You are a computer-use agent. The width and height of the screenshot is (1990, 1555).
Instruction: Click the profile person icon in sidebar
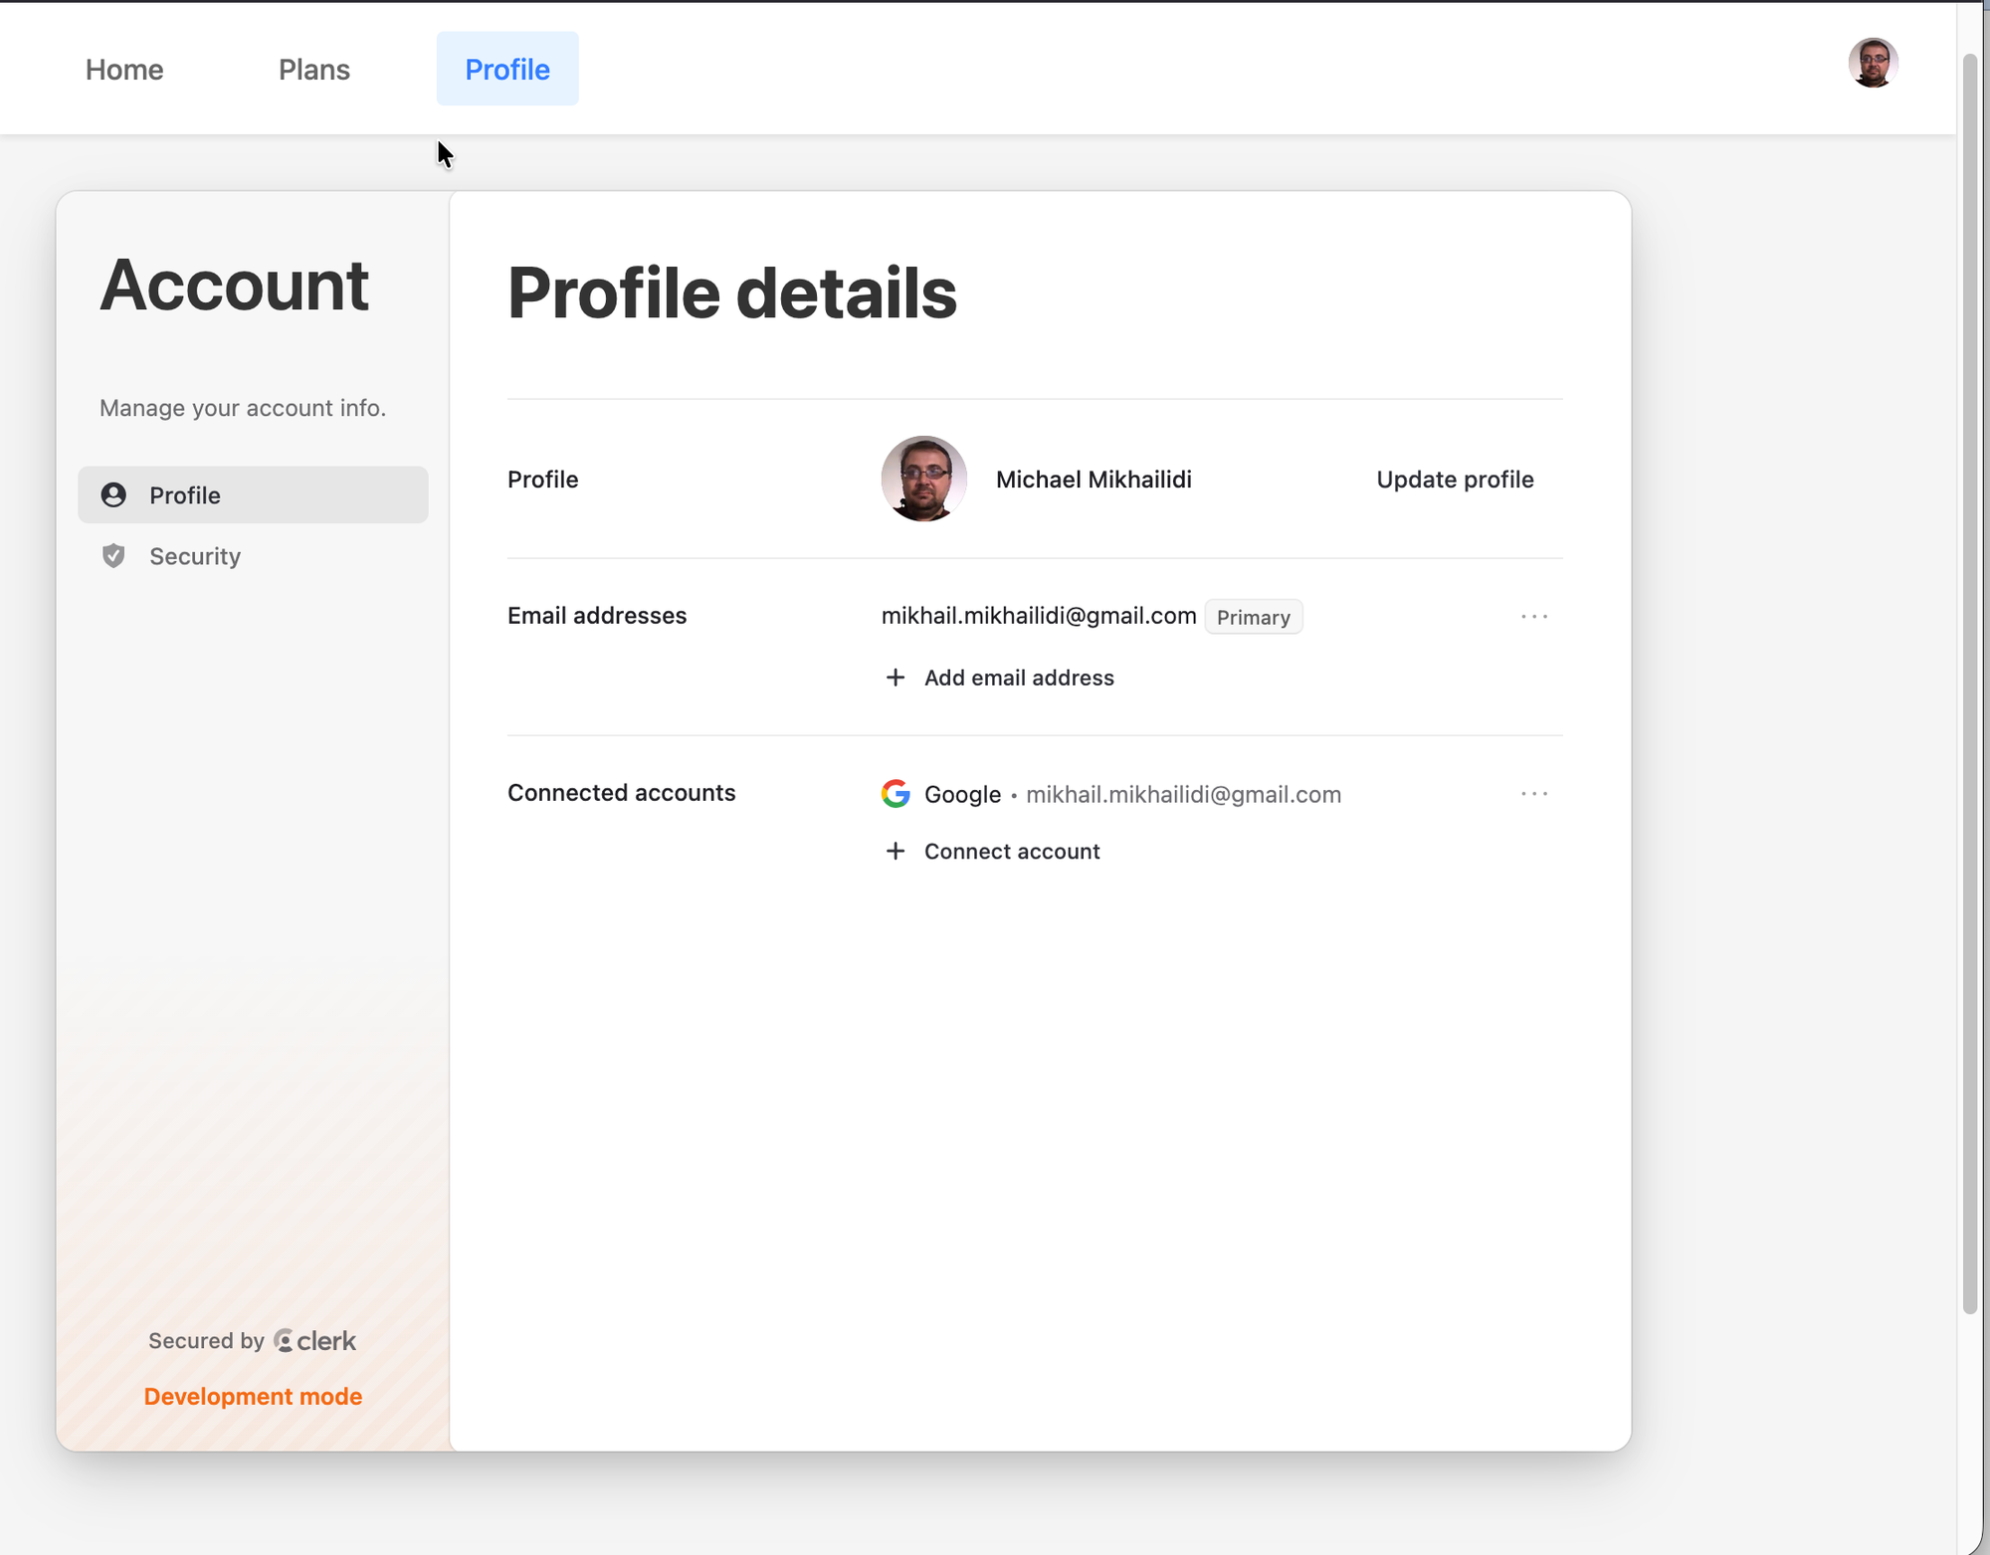(113, 494)
